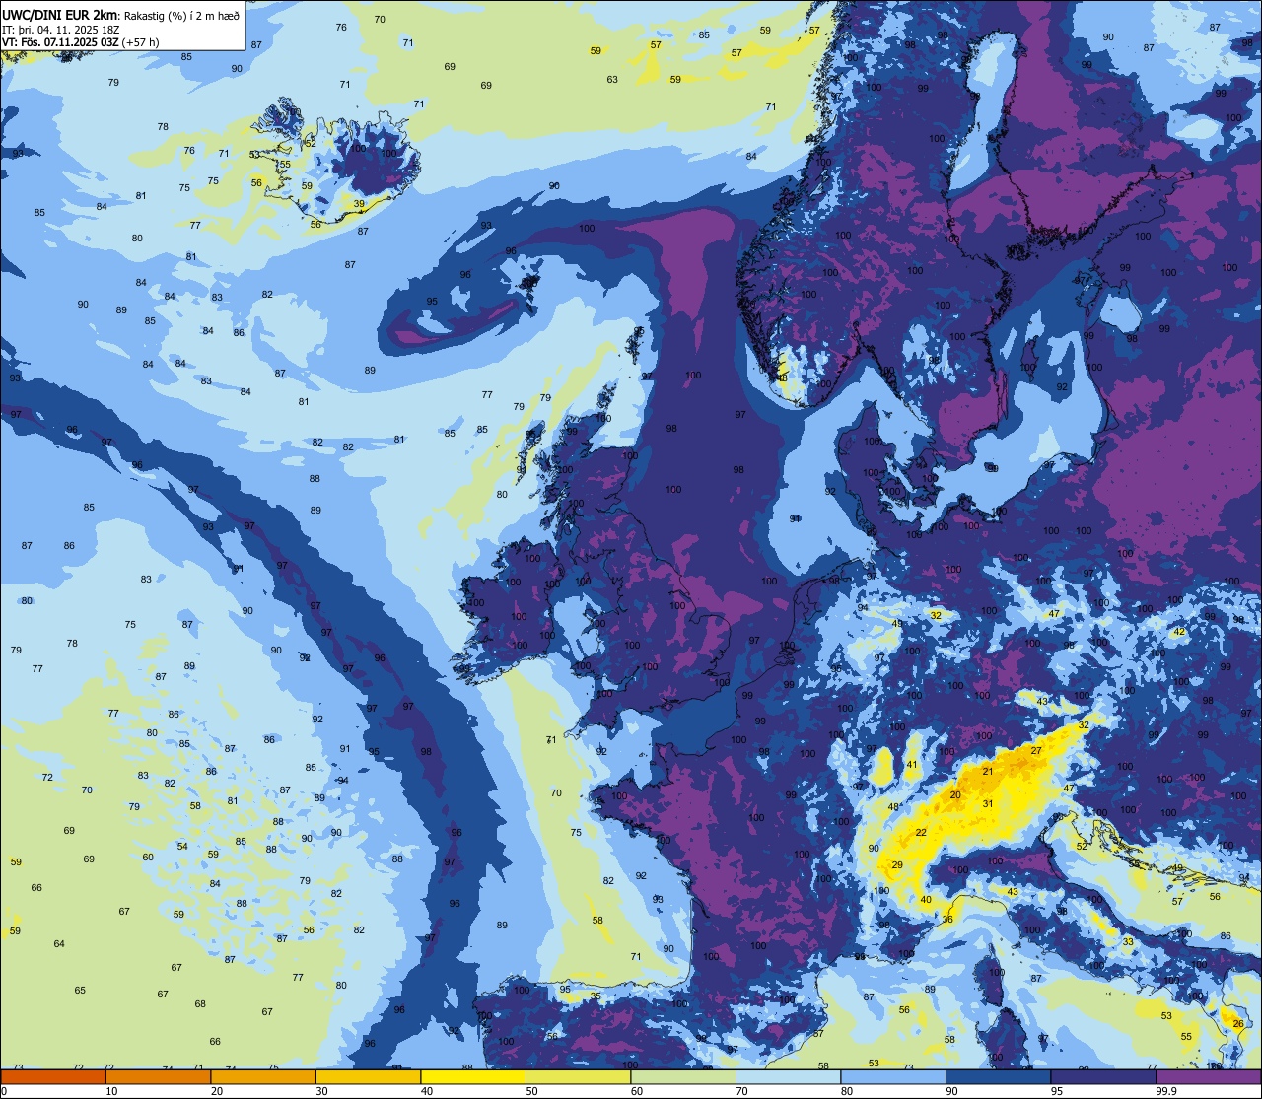The width and height of the screenshot is (1262, 1099).
Task: Select the 90–95 blue legend swatch
Action: click(998, 1076)
